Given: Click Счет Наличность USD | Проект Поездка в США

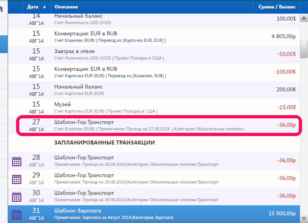Looking at the screenshot, I should pos(109,58).
